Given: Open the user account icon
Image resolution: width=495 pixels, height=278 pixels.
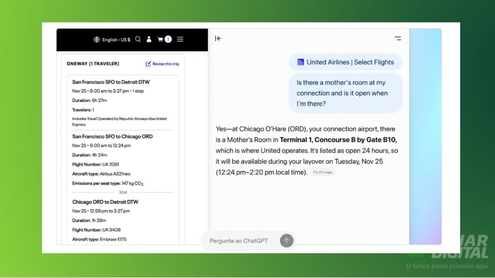Looking at the screenshot, I should tap(149, 40).
